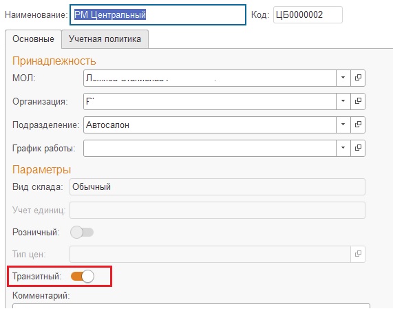This screenshot has height=311, width=393.
Task: Click the Вид склада field showing Обычный
Action: pos(217,187)
